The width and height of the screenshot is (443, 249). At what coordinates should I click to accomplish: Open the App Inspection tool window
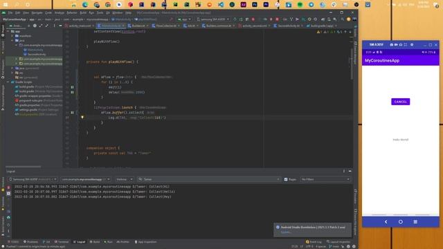[145, 242]
